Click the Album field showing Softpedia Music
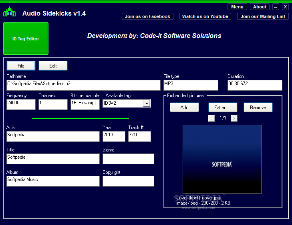Image resolution: width=292 pixels, height=225 pixels. pyautogui.click(x=53, y=181)
